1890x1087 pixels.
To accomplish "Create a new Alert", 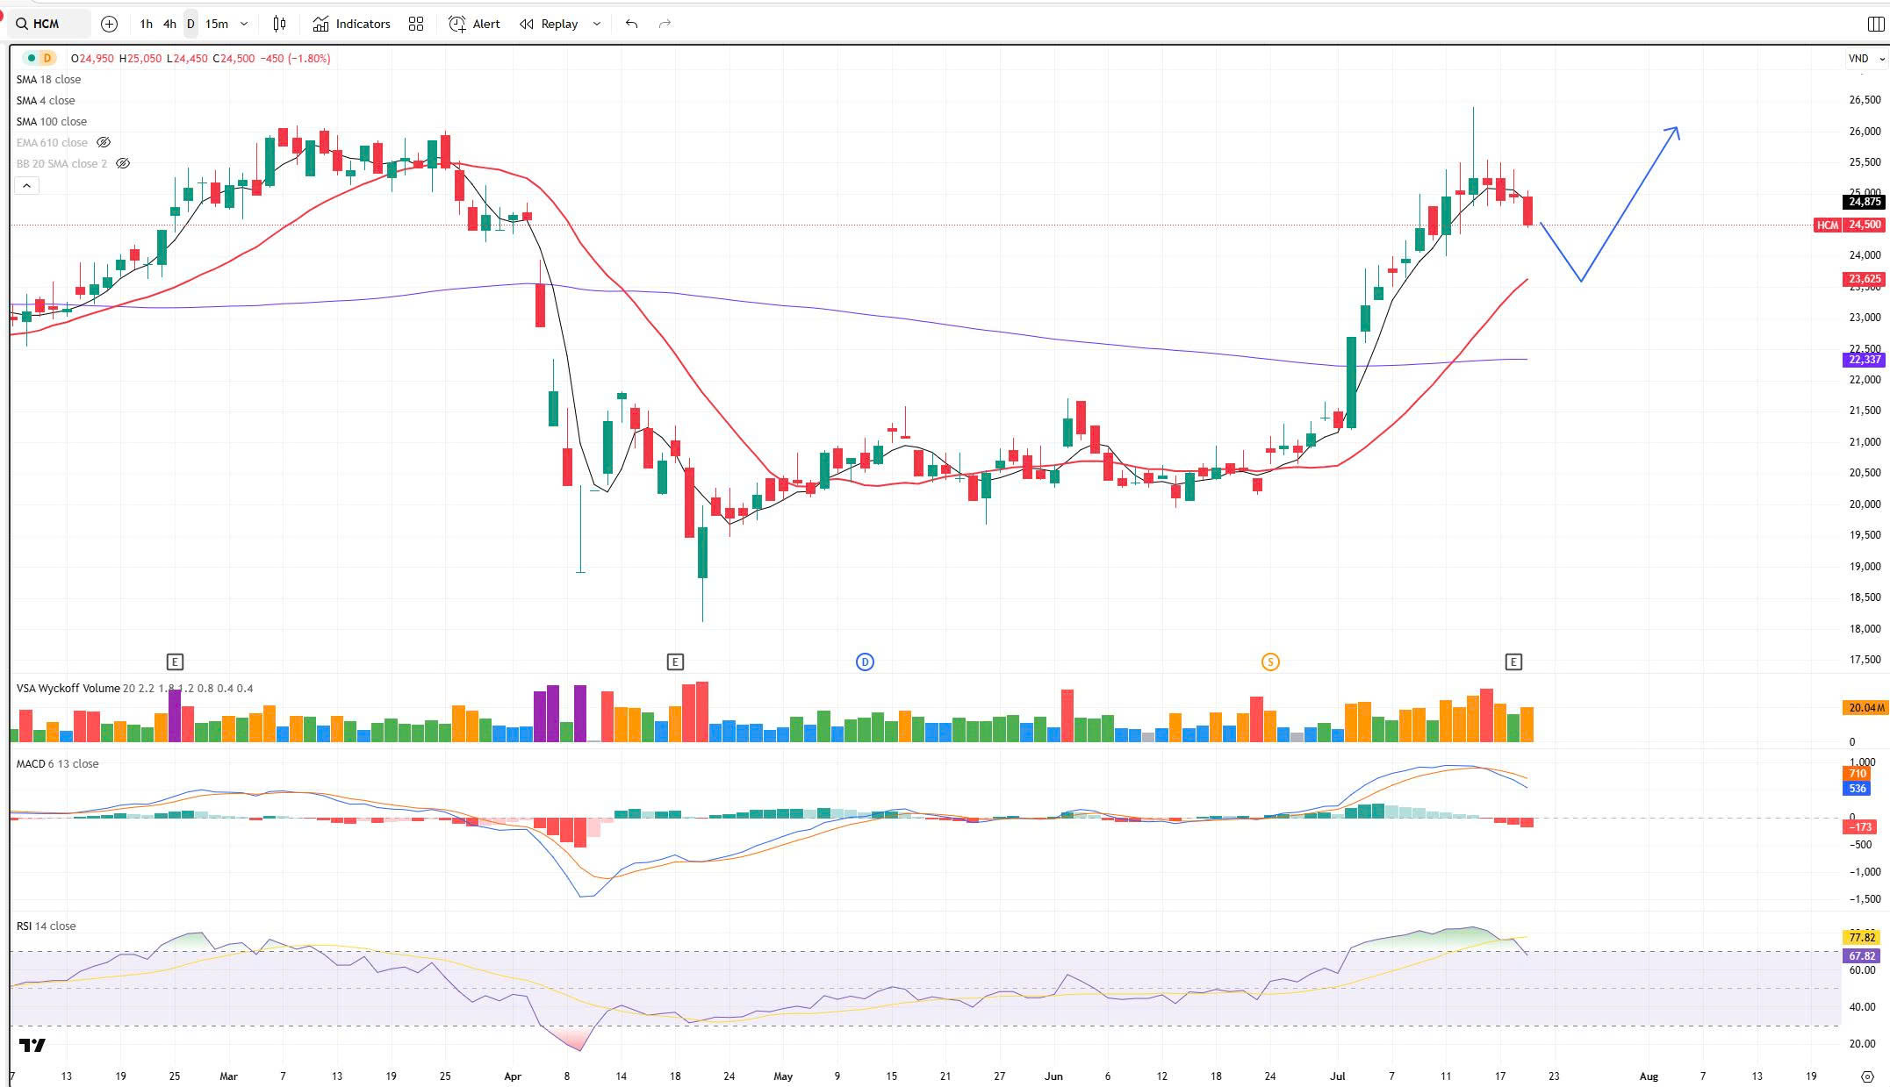I will [x=475, y=24].
